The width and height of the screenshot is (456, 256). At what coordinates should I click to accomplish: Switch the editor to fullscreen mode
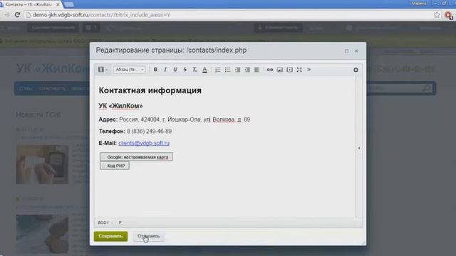pos(299,70)
